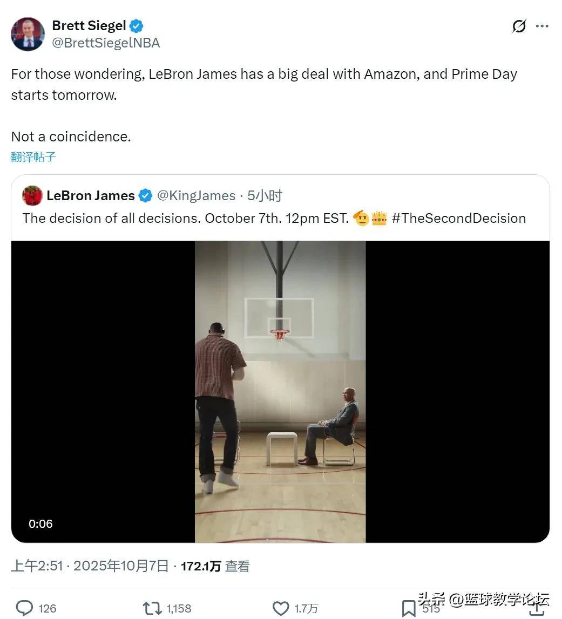
Task: Click the reply speech bubble icon
Action: pos(25,608)
